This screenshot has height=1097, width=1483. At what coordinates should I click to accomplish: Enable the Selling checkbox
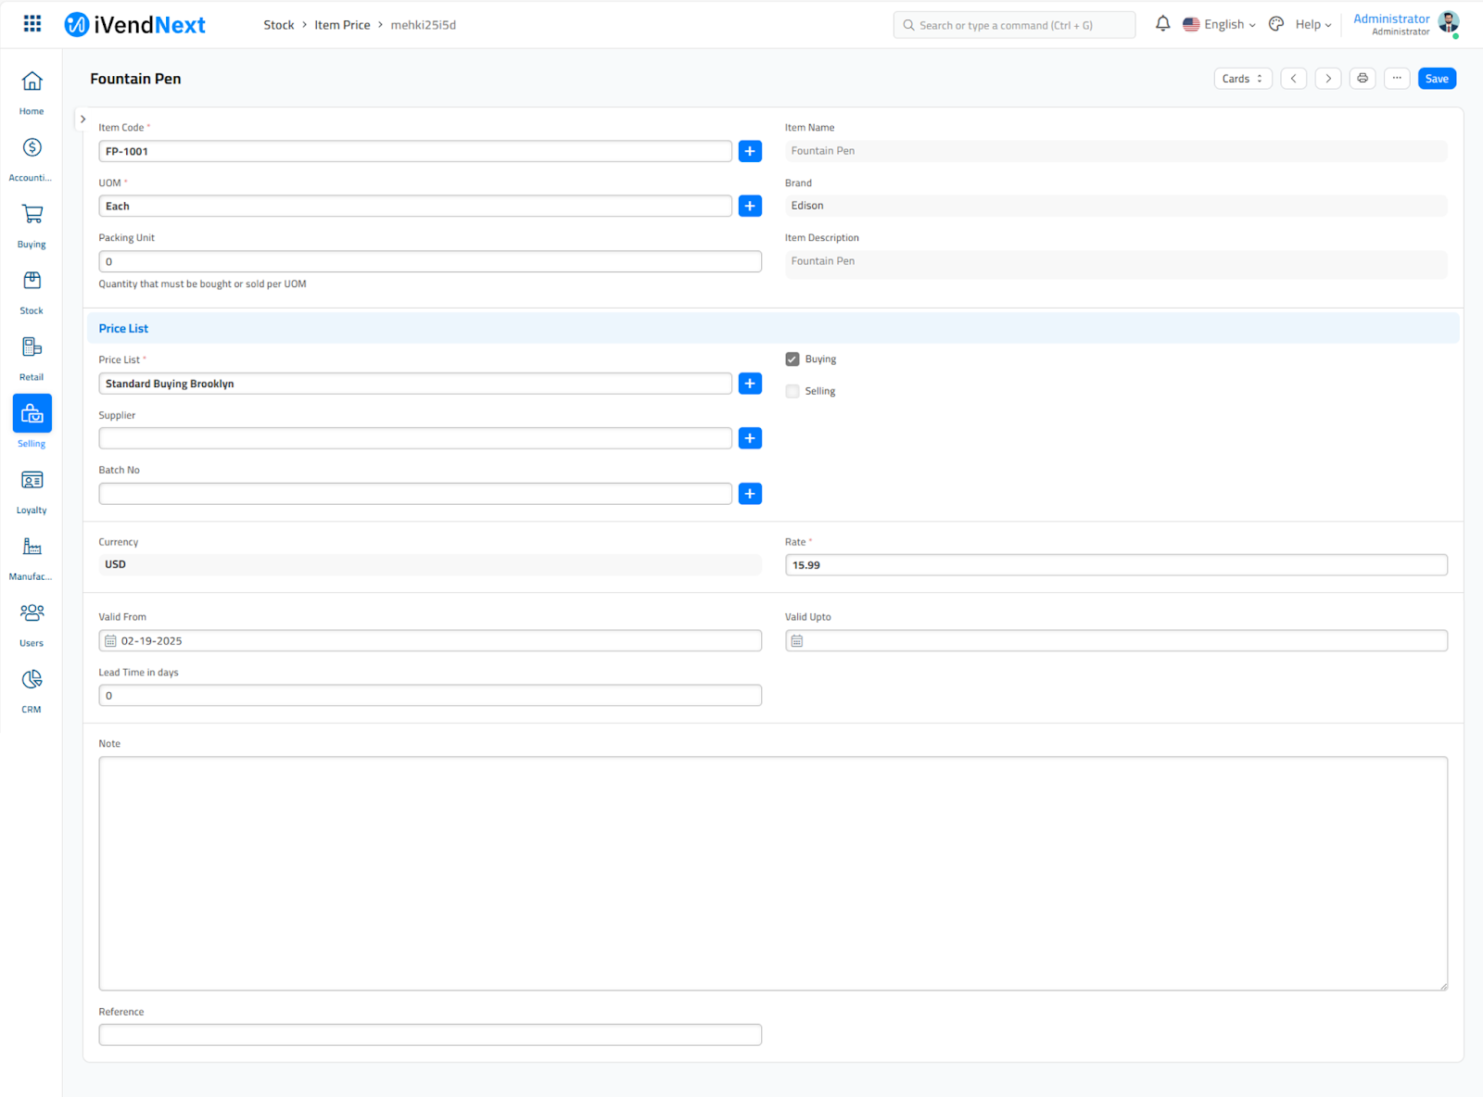pyautogui.click(x=792, y=391)
